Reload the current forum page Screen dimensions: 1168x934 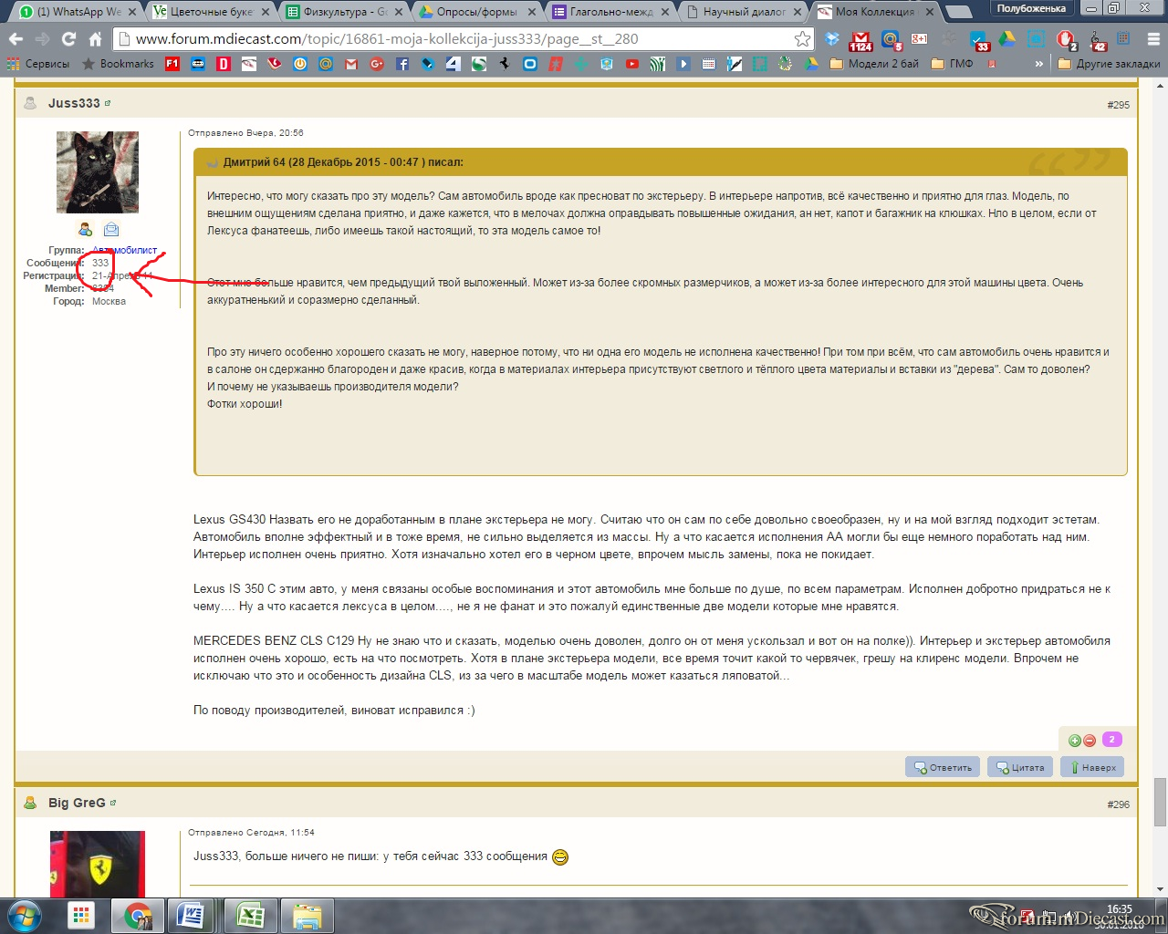tap(68, 39)
